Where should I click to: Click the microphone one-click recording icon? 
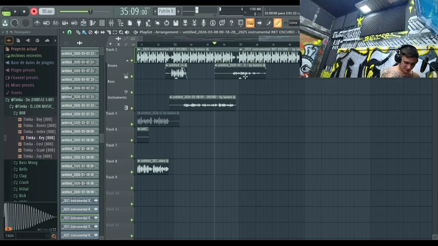click(204, 23)
